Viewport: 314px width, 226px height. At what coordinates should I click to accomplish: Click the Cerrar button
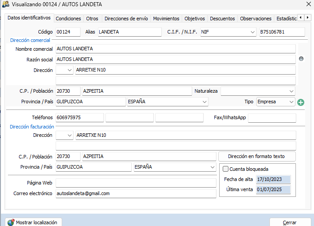pos(289,222)
